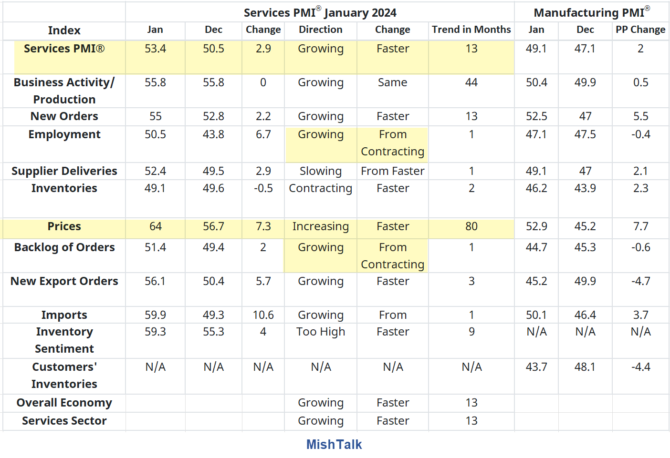670x458 pixels.
Task: Select the Index column header
Action: [x=64, y=31]
